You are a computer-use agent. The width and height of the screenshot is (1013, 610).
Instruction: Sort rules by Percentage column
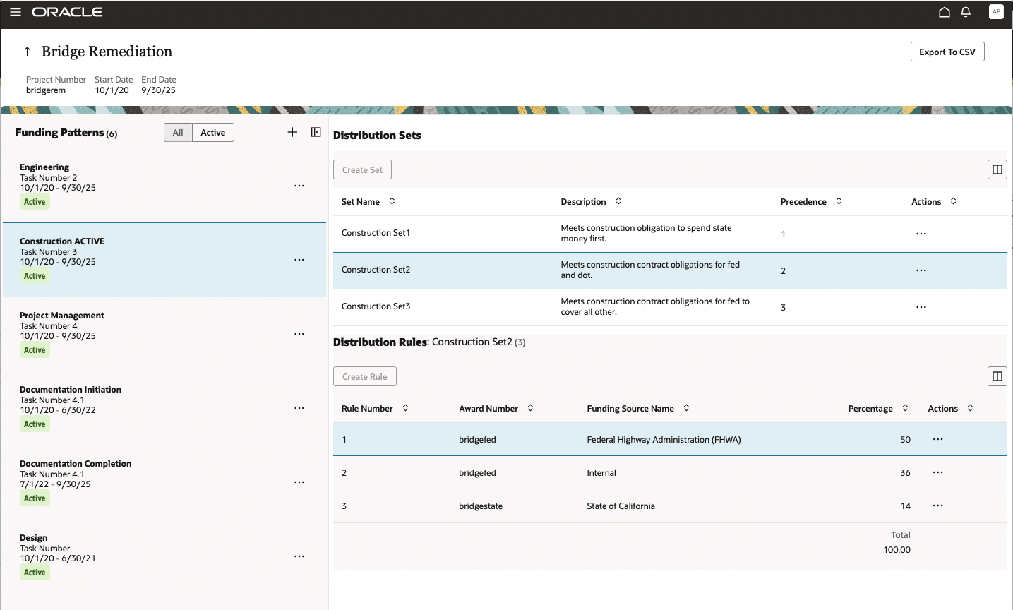coord(905,408)
